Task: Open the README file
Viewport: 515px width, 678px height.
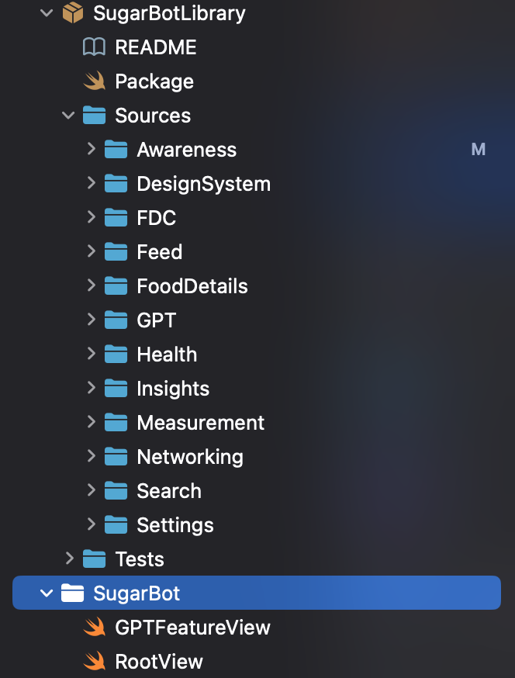Action: pyautogui.click(x=156, y=47)
